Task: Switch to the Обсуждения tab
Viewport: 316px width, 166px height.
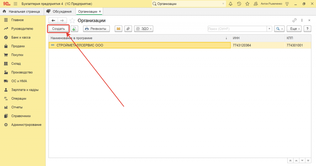Action: click(x=59, y=11)
